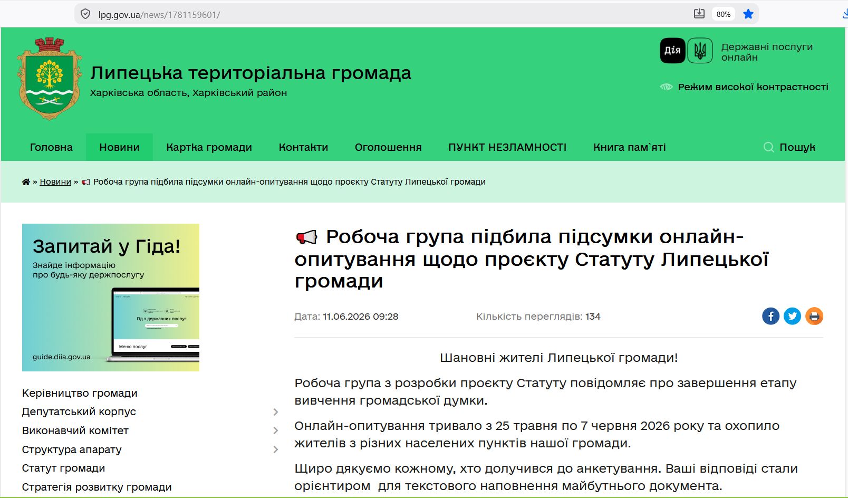Click the home icon in breadcrumbs

pyautogui.click(x=26, y=182)
